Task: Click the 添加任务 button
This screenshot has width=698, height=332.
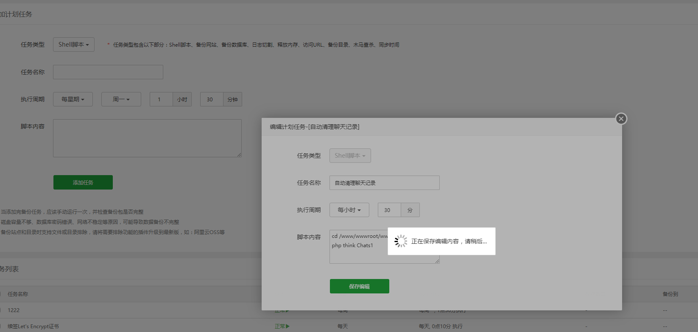Action: (x=83, y=182)
